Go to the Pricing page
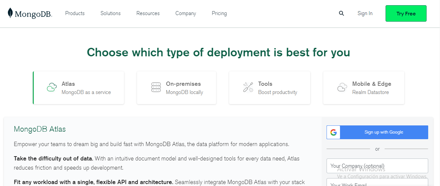 point(219,13)
